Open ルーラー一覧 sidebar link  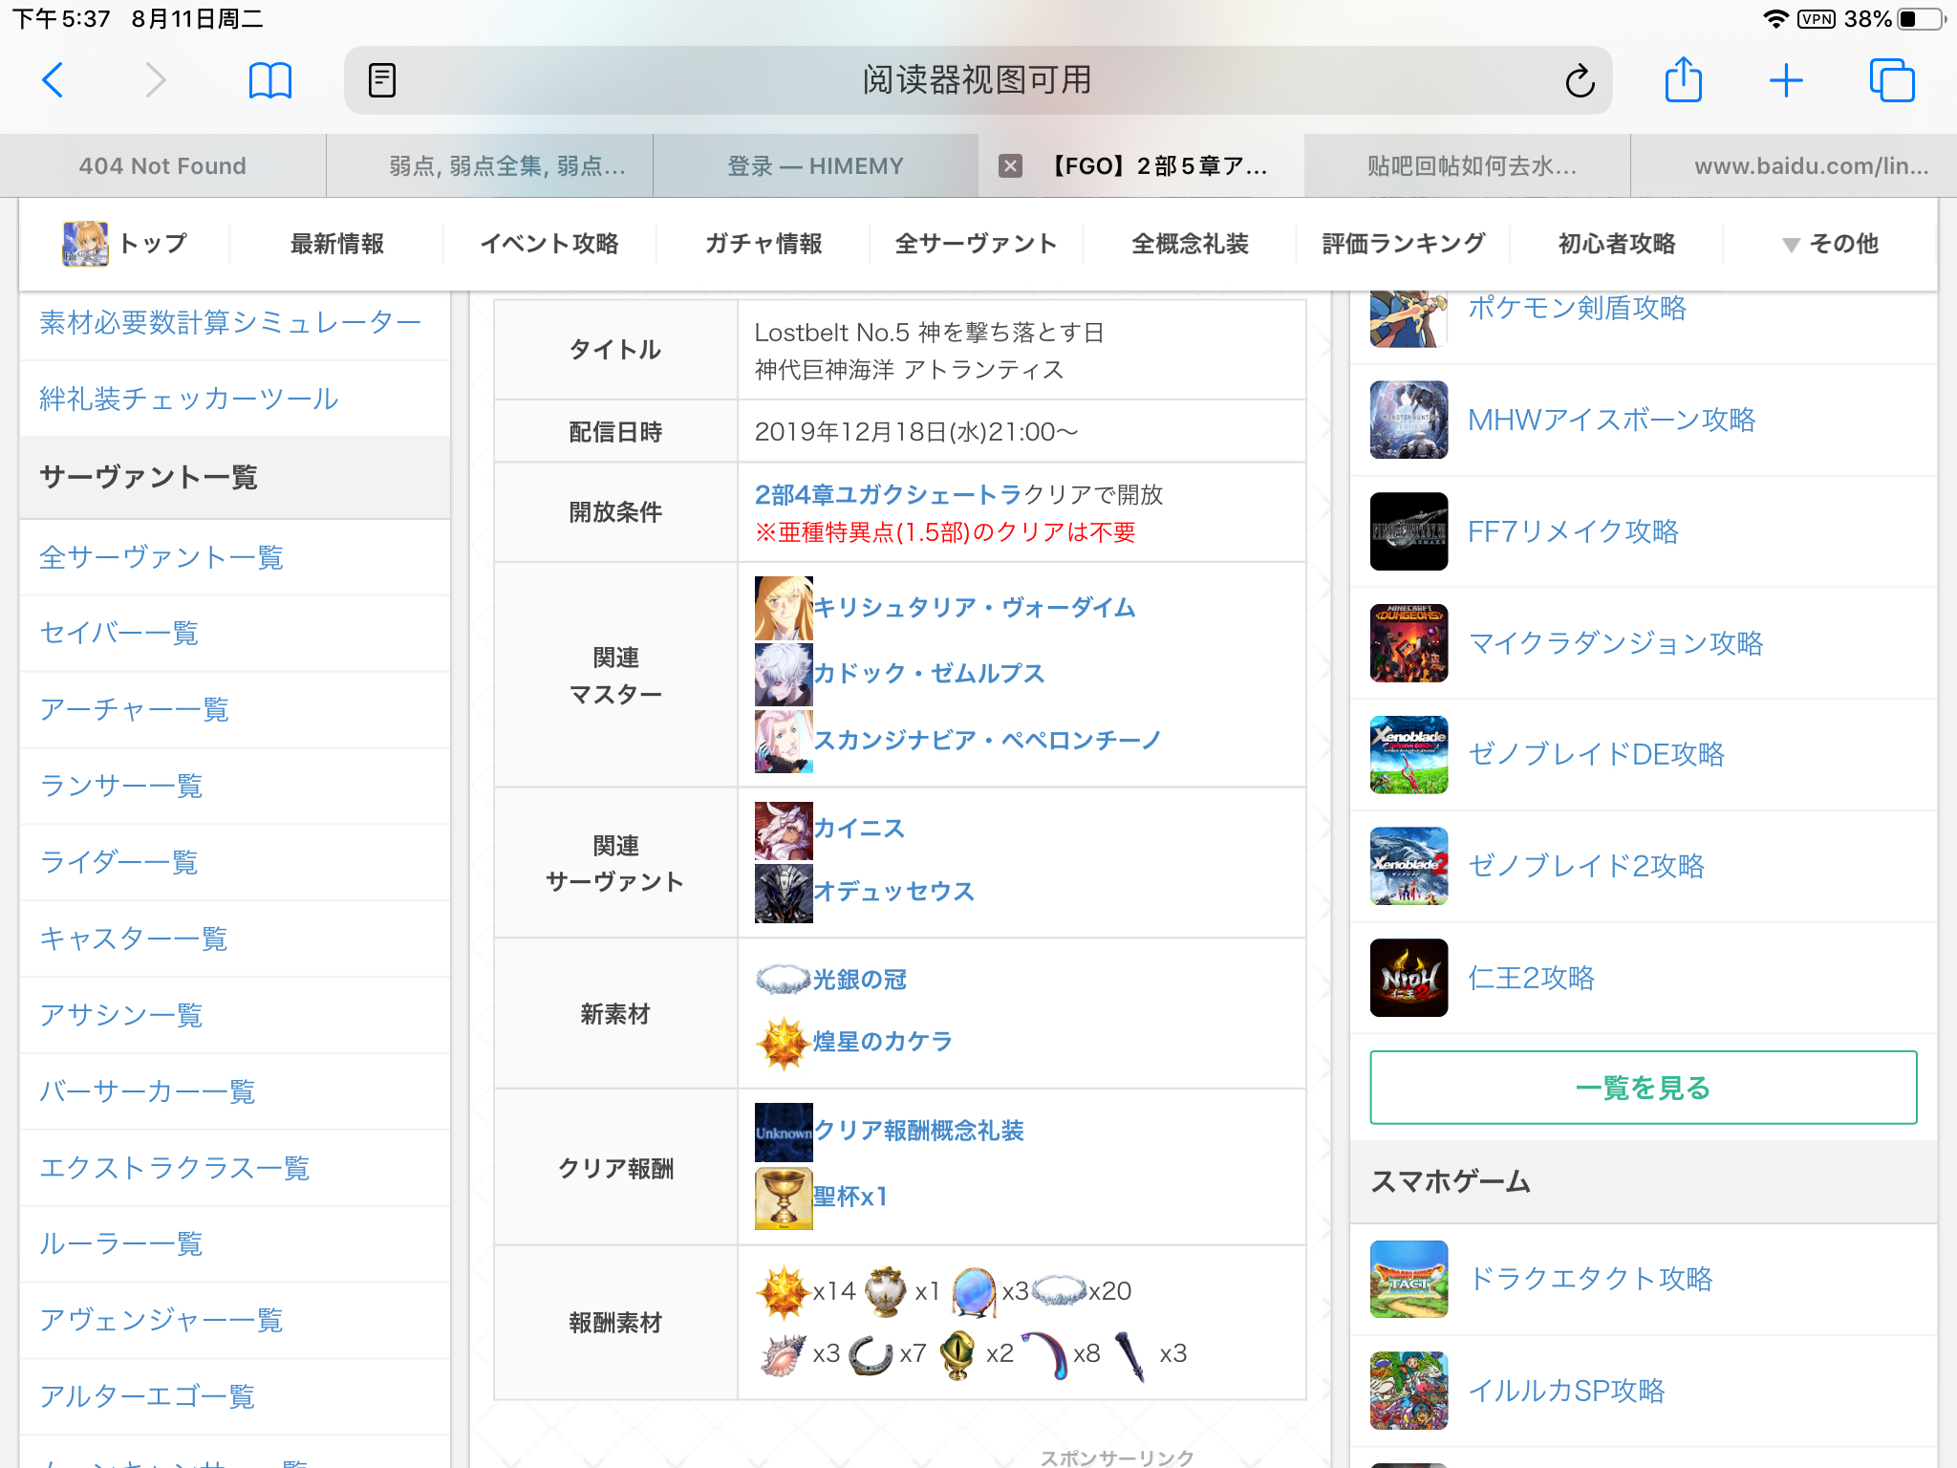tap(121, 1243)
